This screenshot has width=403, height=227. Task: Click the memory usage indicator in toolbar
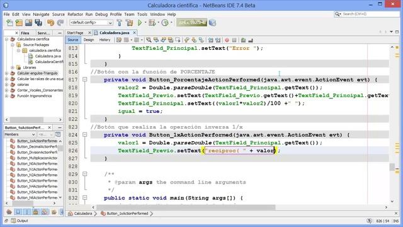[191, 23]
